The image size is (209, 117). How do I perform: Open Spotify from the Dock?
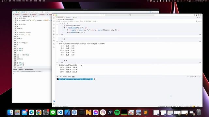click(x=117, y=112)
